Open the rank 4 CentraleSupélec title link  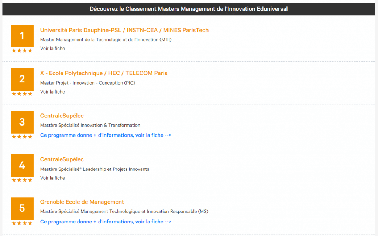pos(62,159)
